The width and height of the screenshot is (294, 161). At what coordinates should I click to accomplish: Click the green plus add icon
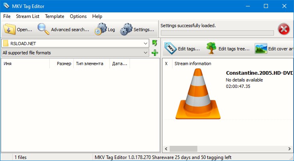pos(155,53)
